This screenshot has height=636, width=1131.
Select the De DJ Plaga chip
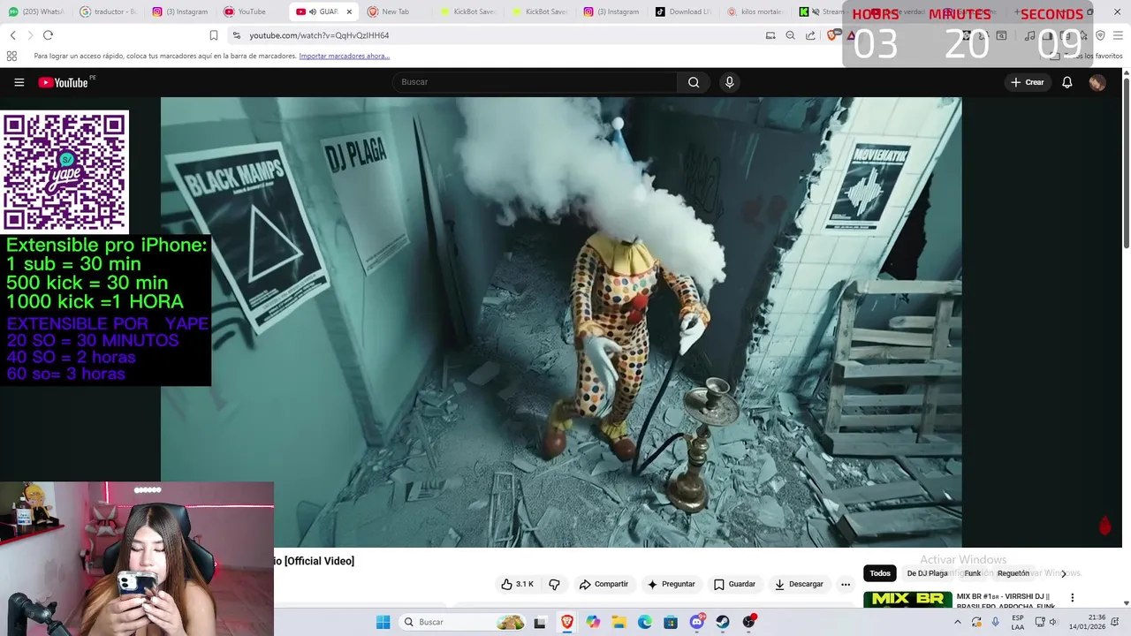(927, 573)
